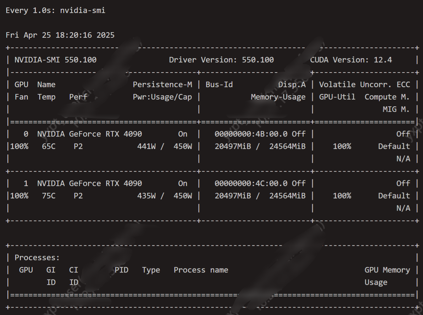Click GPU 0 power usage '441W'
Viewport: 423px width, 315px height.
click(x=147, y=146)
